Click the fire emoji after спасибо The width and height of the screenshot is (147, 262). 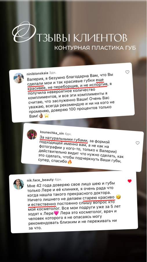coord(70,162)
